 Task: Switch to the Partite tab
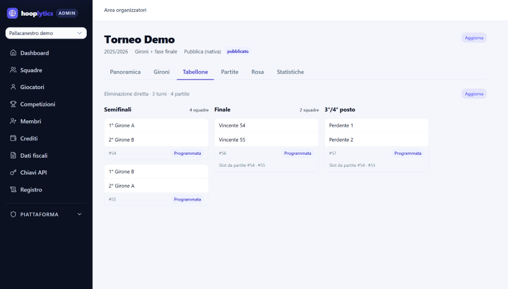pyautogui.click(x=230, y=72)
